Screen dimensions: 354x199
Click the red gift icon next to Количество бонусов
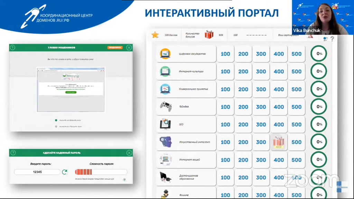click(x=209, y=35)
